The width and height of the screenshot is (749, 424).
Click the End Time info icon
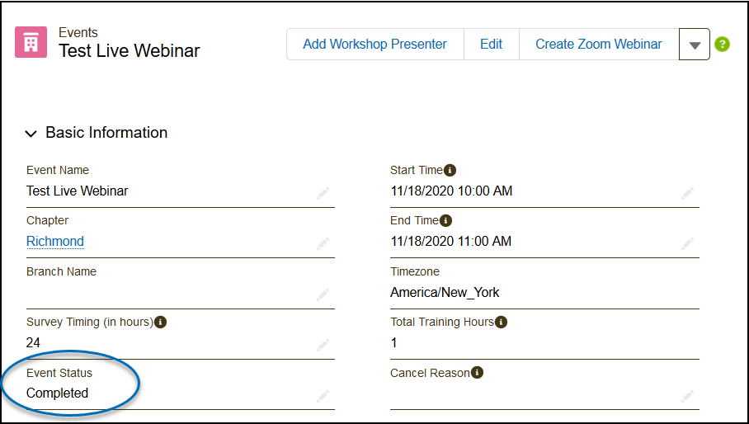(445, 220)
